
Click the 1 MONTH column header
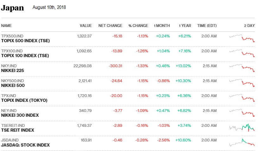(x=162, y=26)
